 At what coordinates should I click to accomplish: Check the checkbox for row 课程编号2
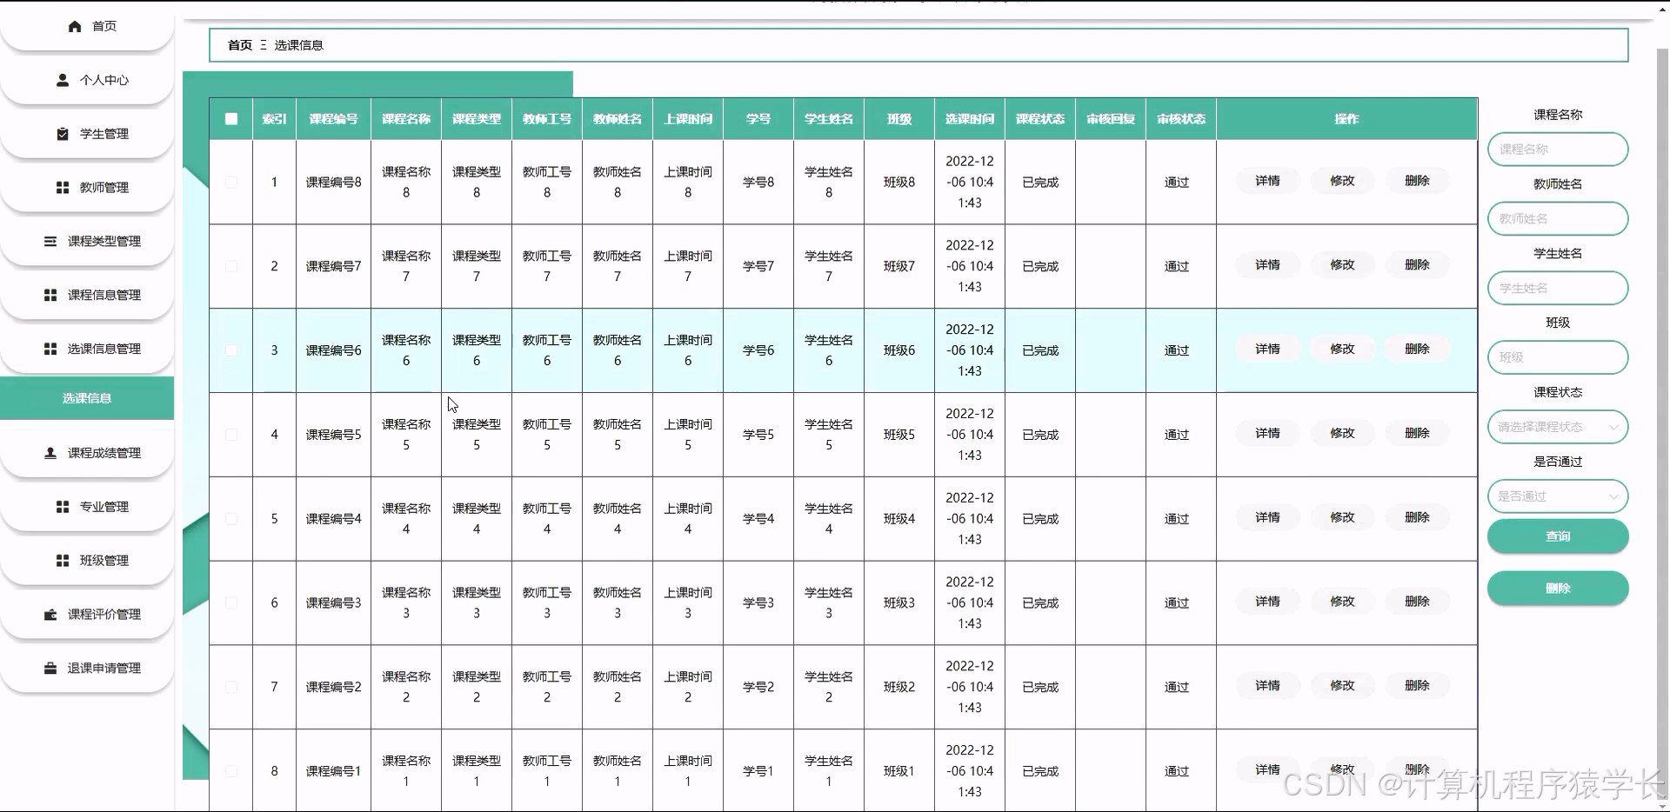coord(231,687)
